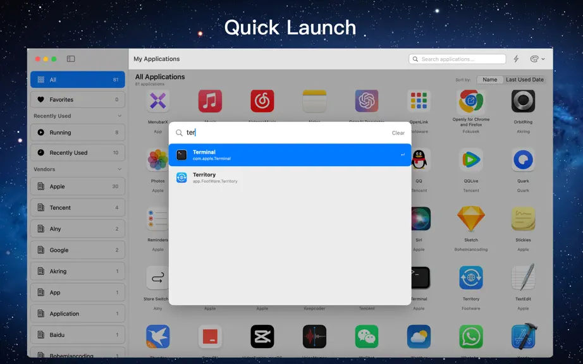This screenshot has height=364, width=583.
Task: Click the OpenLink app icon
Action: [x=419, y=100]
